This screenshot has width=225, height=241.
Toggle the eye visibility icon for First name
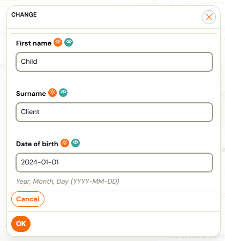(x=69, y=42)
